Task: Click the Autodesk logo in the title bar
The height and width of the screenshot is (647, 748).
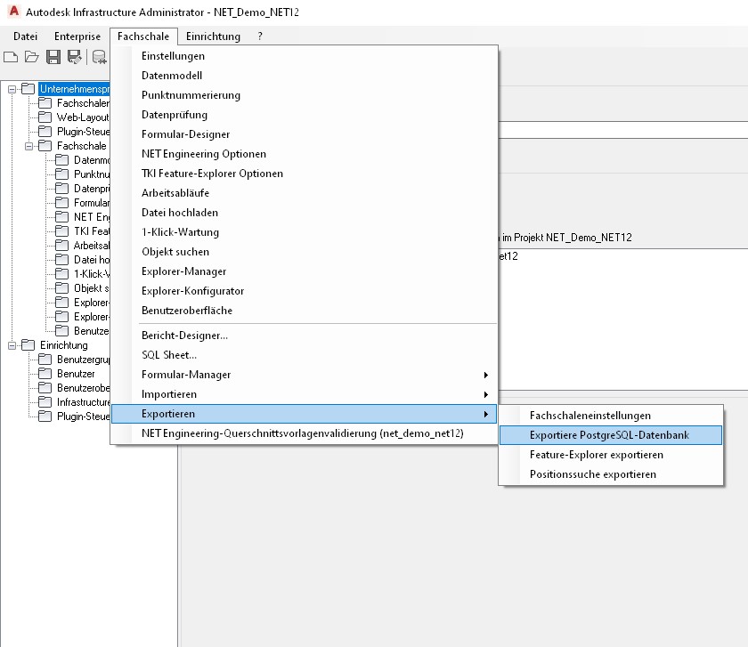Action: tap(14, 11)
